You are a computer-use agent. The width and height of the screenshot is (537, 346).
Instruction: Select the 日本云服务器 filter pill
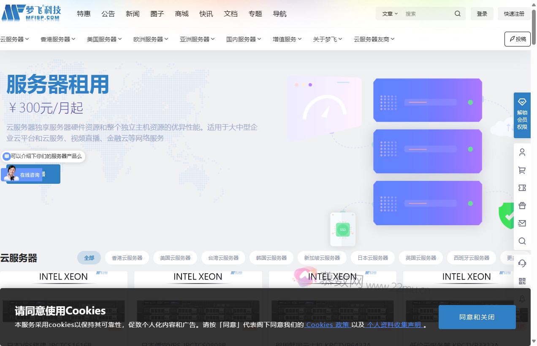point(373,258)
